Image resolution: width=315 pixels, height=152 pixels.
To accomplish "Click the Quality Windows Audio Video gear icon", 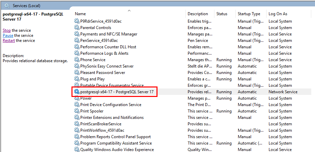I will click(77, 150).
